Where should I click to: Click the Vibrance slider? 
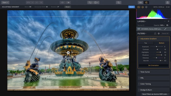pos(156,58)
